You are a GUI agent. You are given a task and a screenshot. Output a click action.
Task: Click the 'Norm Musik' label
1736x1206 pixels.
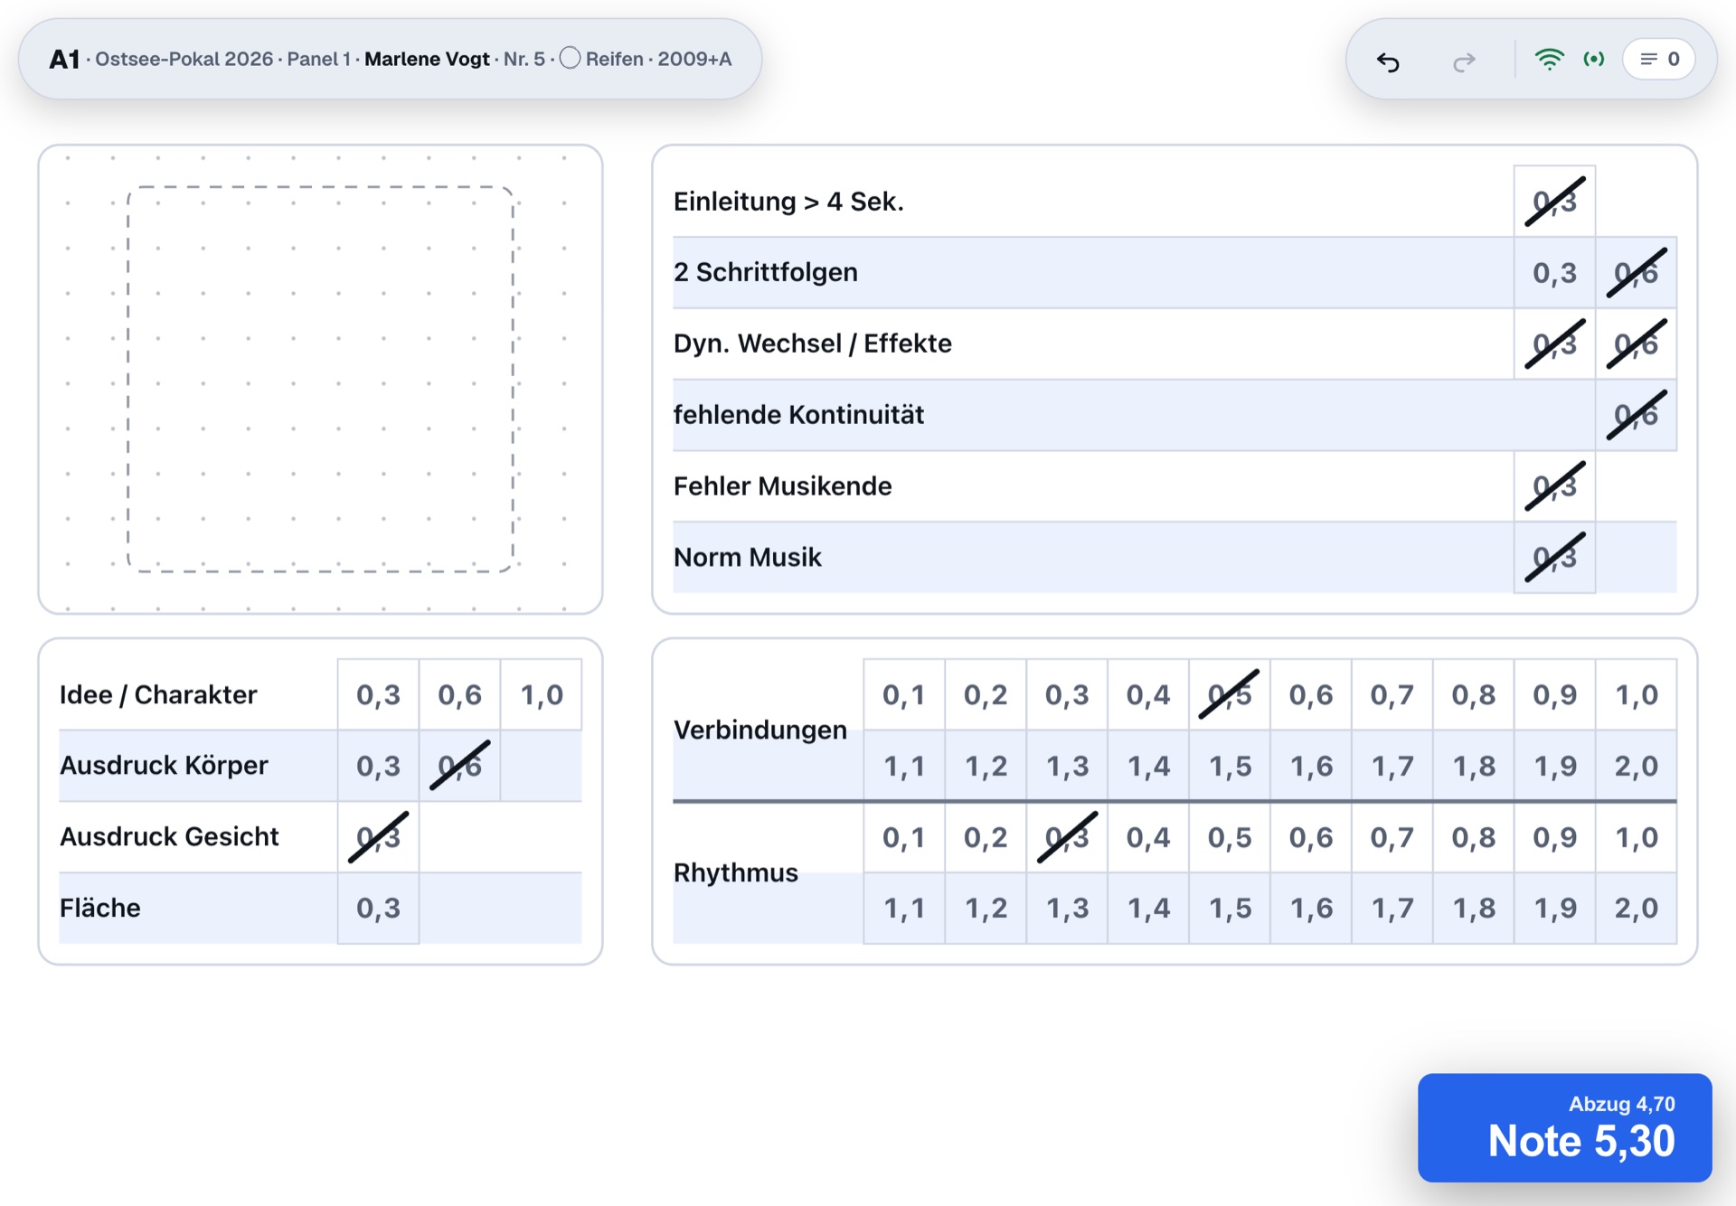pos(748,557)
